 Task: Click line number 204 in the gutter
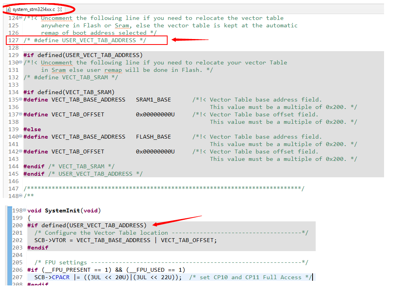[x=17, y=255]
